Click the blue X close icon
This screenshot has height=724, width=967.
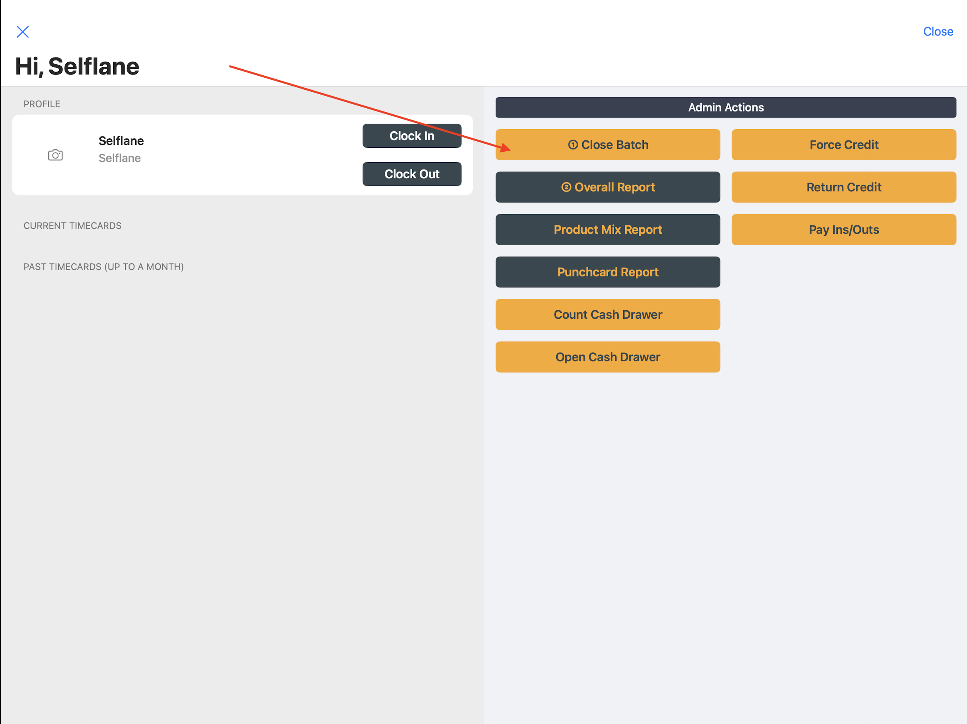pos(23,32)
